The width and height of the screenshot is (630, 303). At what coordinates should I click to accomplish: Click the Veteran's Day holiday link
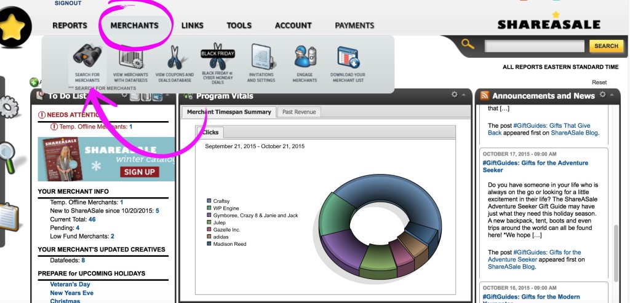tap(70, 285)
